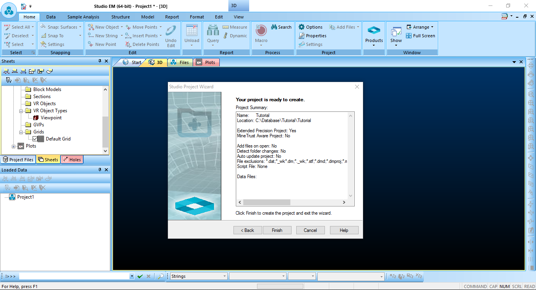The height and width of the screenshot is (290, 536).
Task: Click the command line find magnifier
Action: (x=160, y=276)
